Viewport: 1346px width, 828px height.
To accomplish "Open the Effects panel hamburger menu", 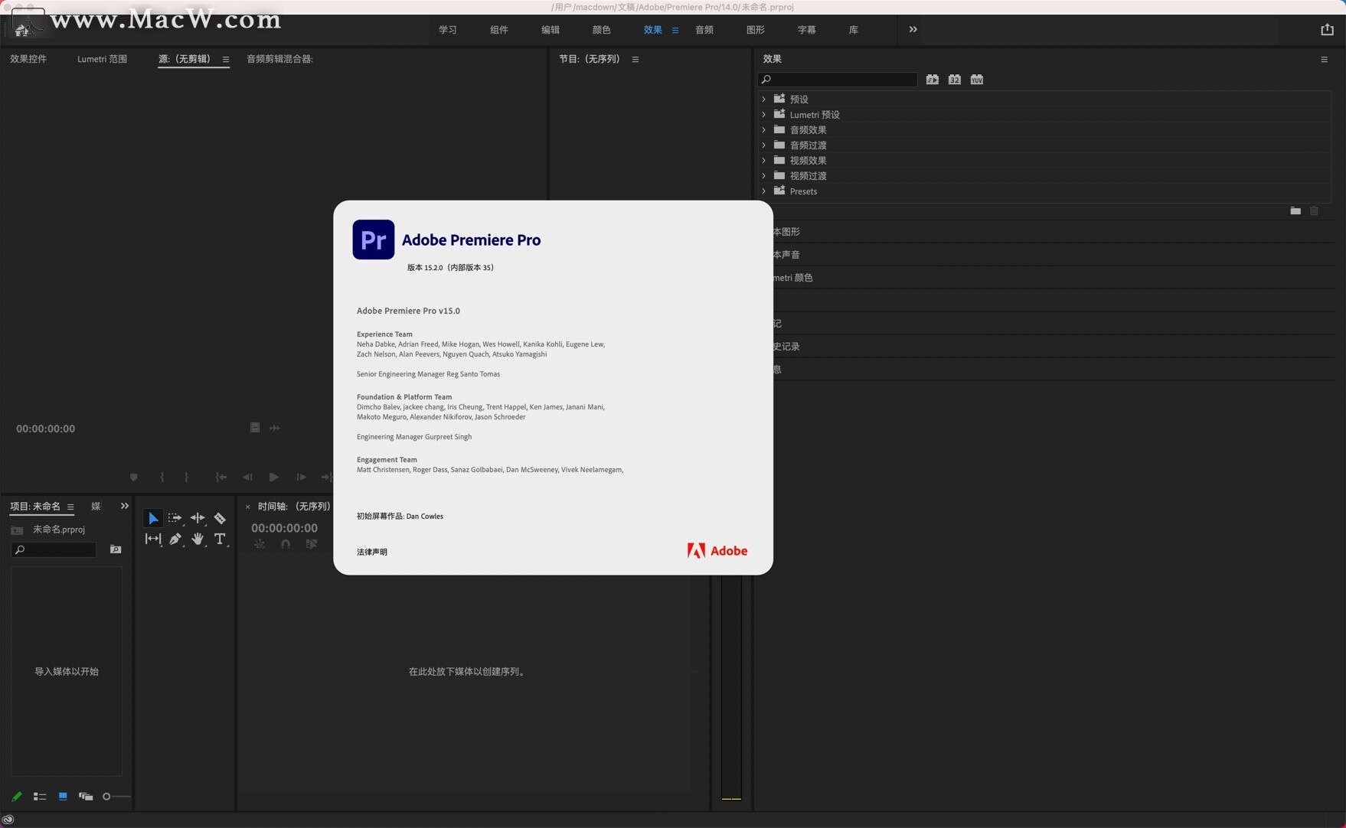I will click(1325, 60).
